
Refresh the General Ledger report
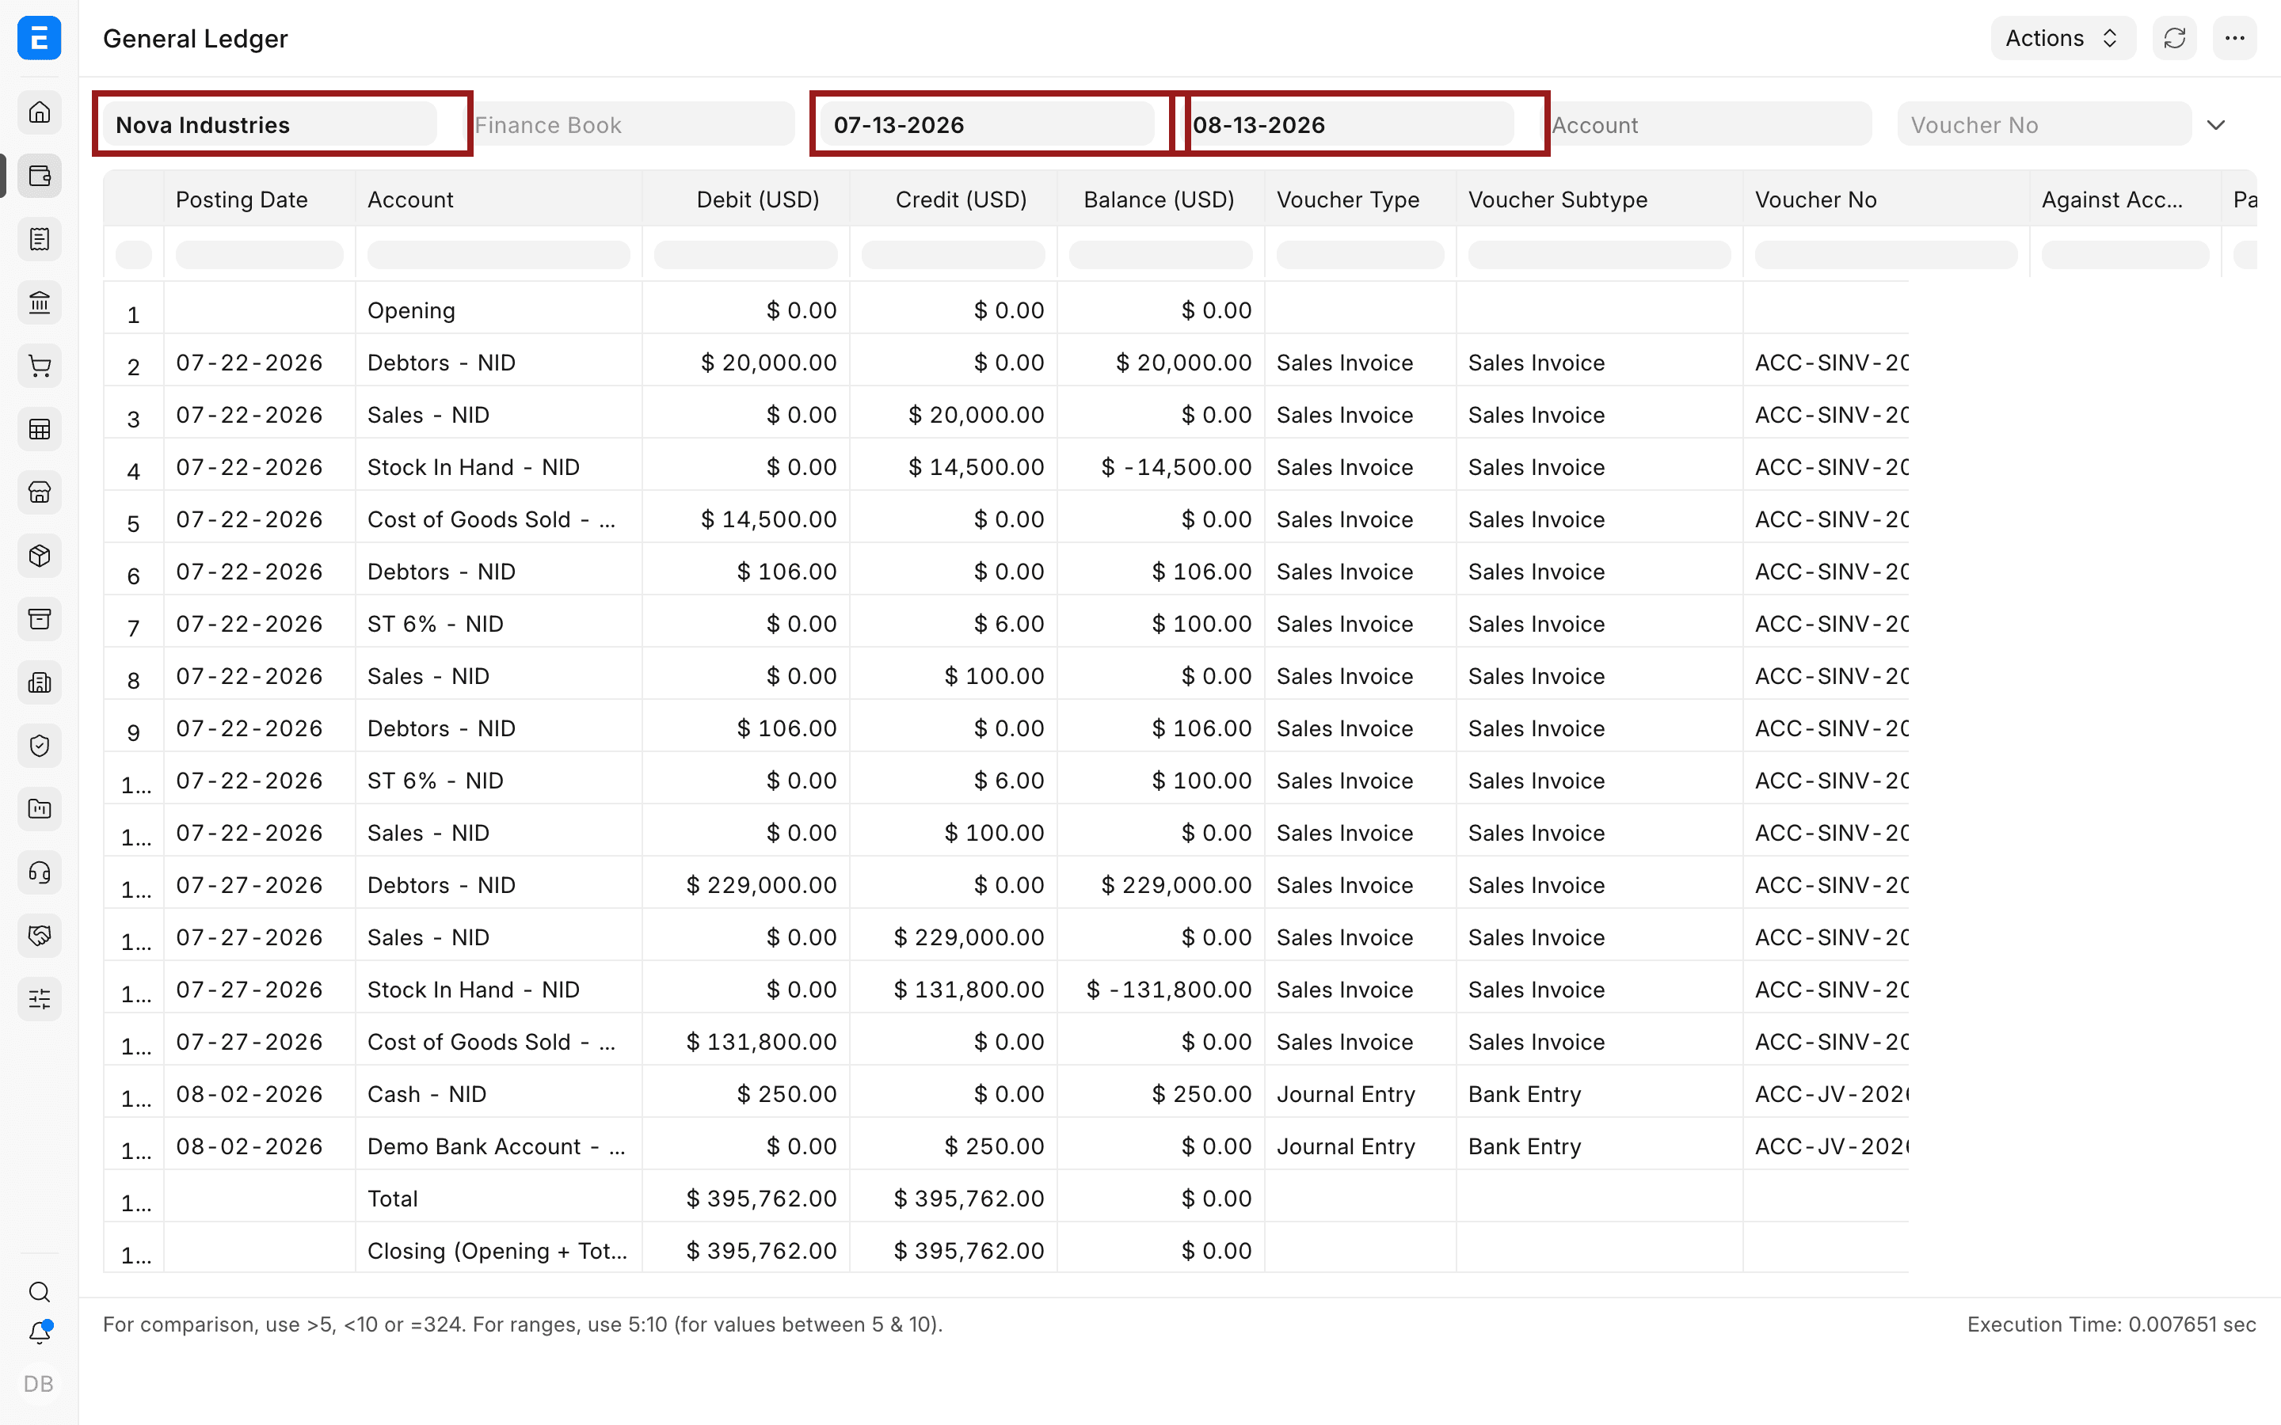tap(2175, 38)
